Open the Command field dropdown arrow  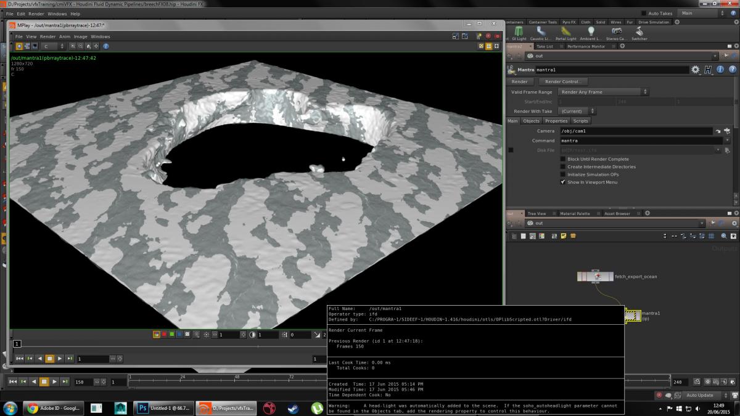(728, 141)
